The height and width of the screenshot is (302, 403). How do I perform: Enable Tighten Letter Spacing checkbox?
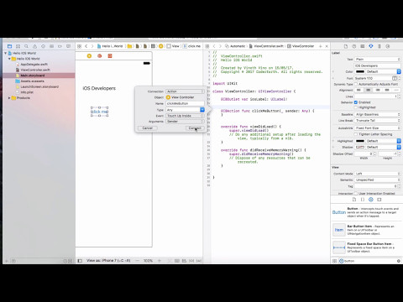click(x=356, y=134)
